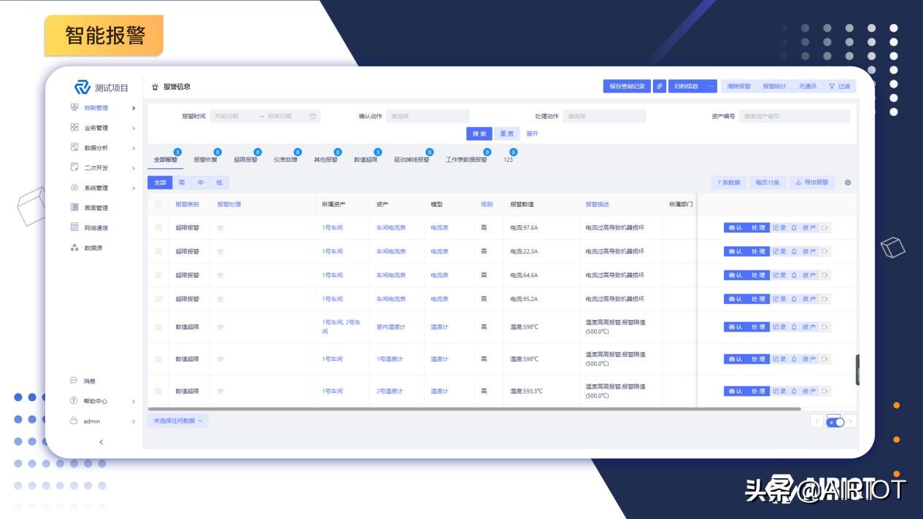Open 数据分析 sidebar icon
The height and width of the screenshot is (519, 923).
[74, 147]
